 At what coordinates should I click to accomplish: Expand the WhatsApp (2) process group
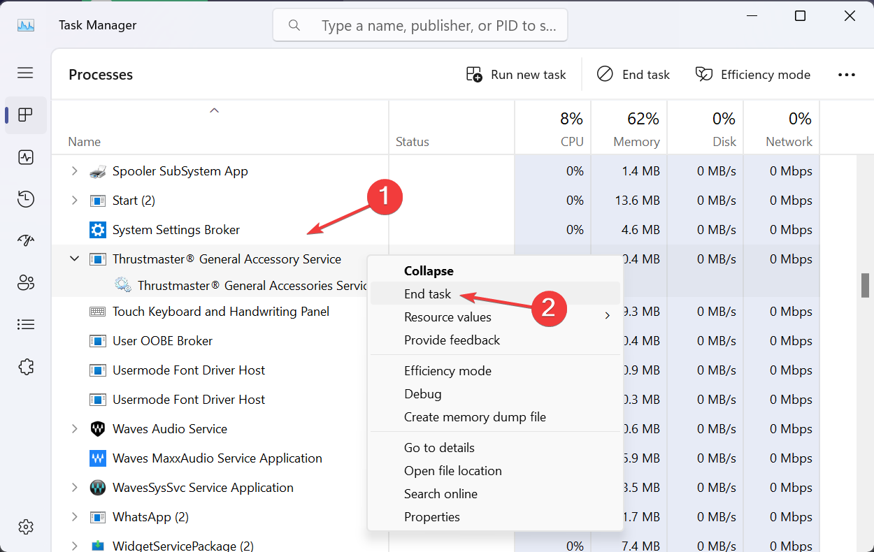pyautogui.click(x=74, y=517)
